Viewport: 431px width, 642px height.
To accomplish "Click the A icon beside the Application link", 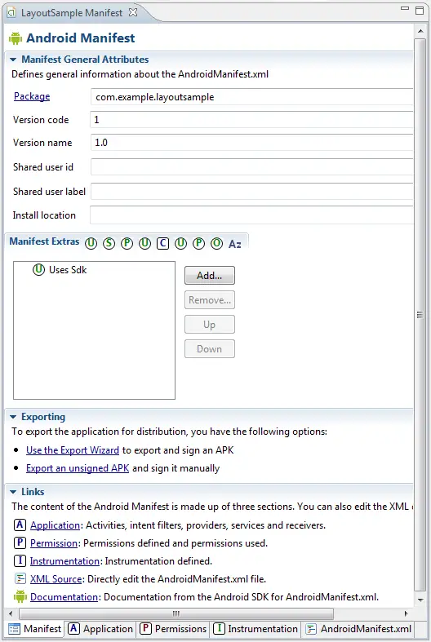I will tap(20, 525).
